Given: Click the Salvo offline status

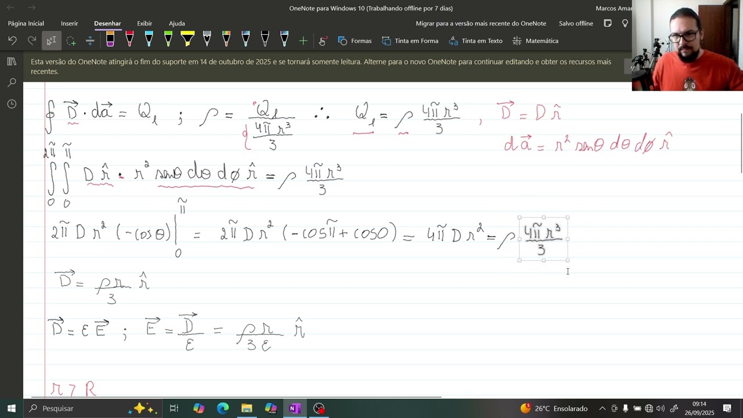Looking at the screenshot, I should [x=576, y=23].
